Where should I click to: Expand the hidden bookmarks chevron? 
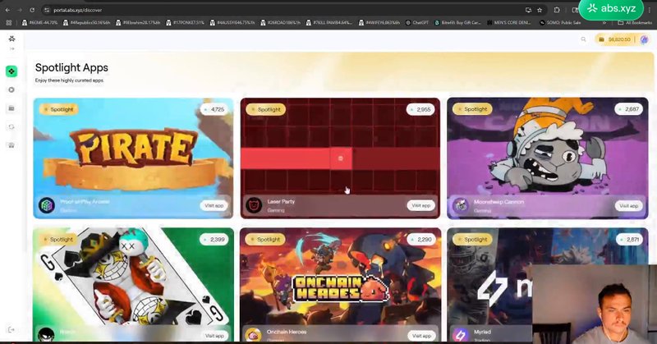(x=604, y=23)
